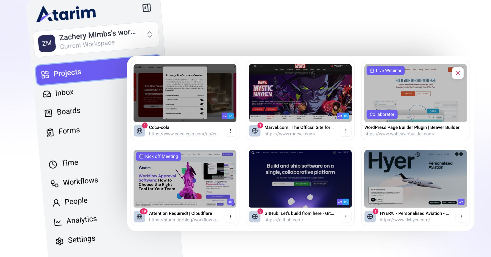The width and height of the screenshot is (491, 257).
Task: Click the Analytics chart icon
Action: (58, 222)
